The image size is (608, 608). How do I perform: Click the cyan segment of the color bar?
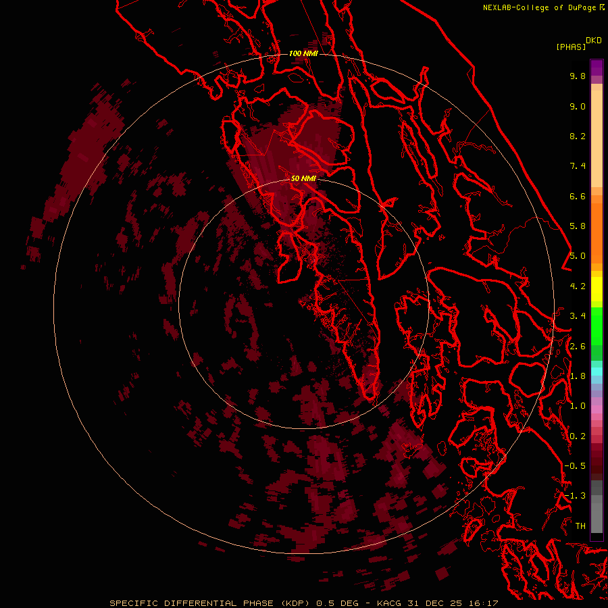click(x=597, y=371)
